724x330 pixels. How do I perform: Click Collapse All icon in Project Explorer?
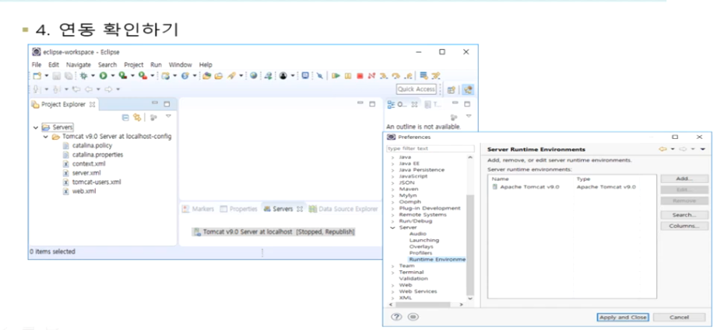pos(125,117)
